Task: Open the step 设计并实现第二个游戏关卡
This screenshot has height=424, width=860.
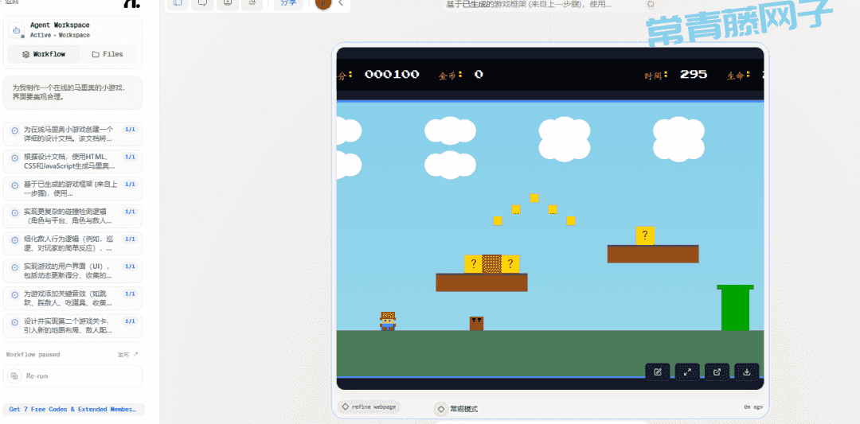Action: (72, 326)
